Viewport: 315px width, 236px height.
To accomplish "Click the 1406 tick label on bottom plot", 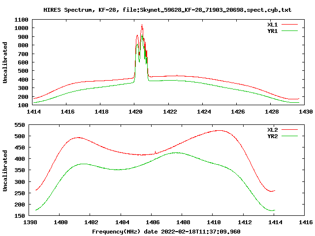I will (x=153, y=222).
